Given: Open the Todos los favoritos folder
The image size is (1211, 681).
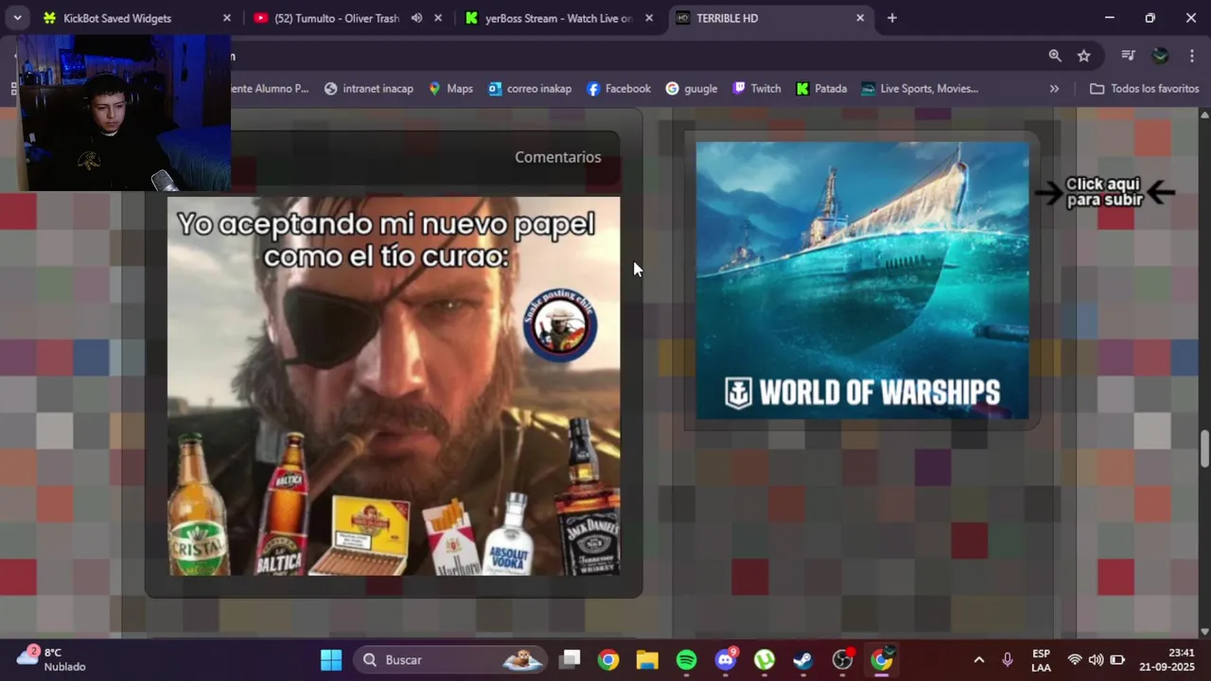Looking at the screenshot, I should [1145, 89].
